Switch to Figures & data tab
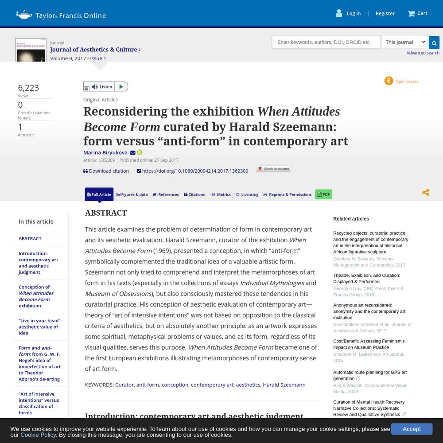Screen dimensions: 443x443 (x=132, y=194)
